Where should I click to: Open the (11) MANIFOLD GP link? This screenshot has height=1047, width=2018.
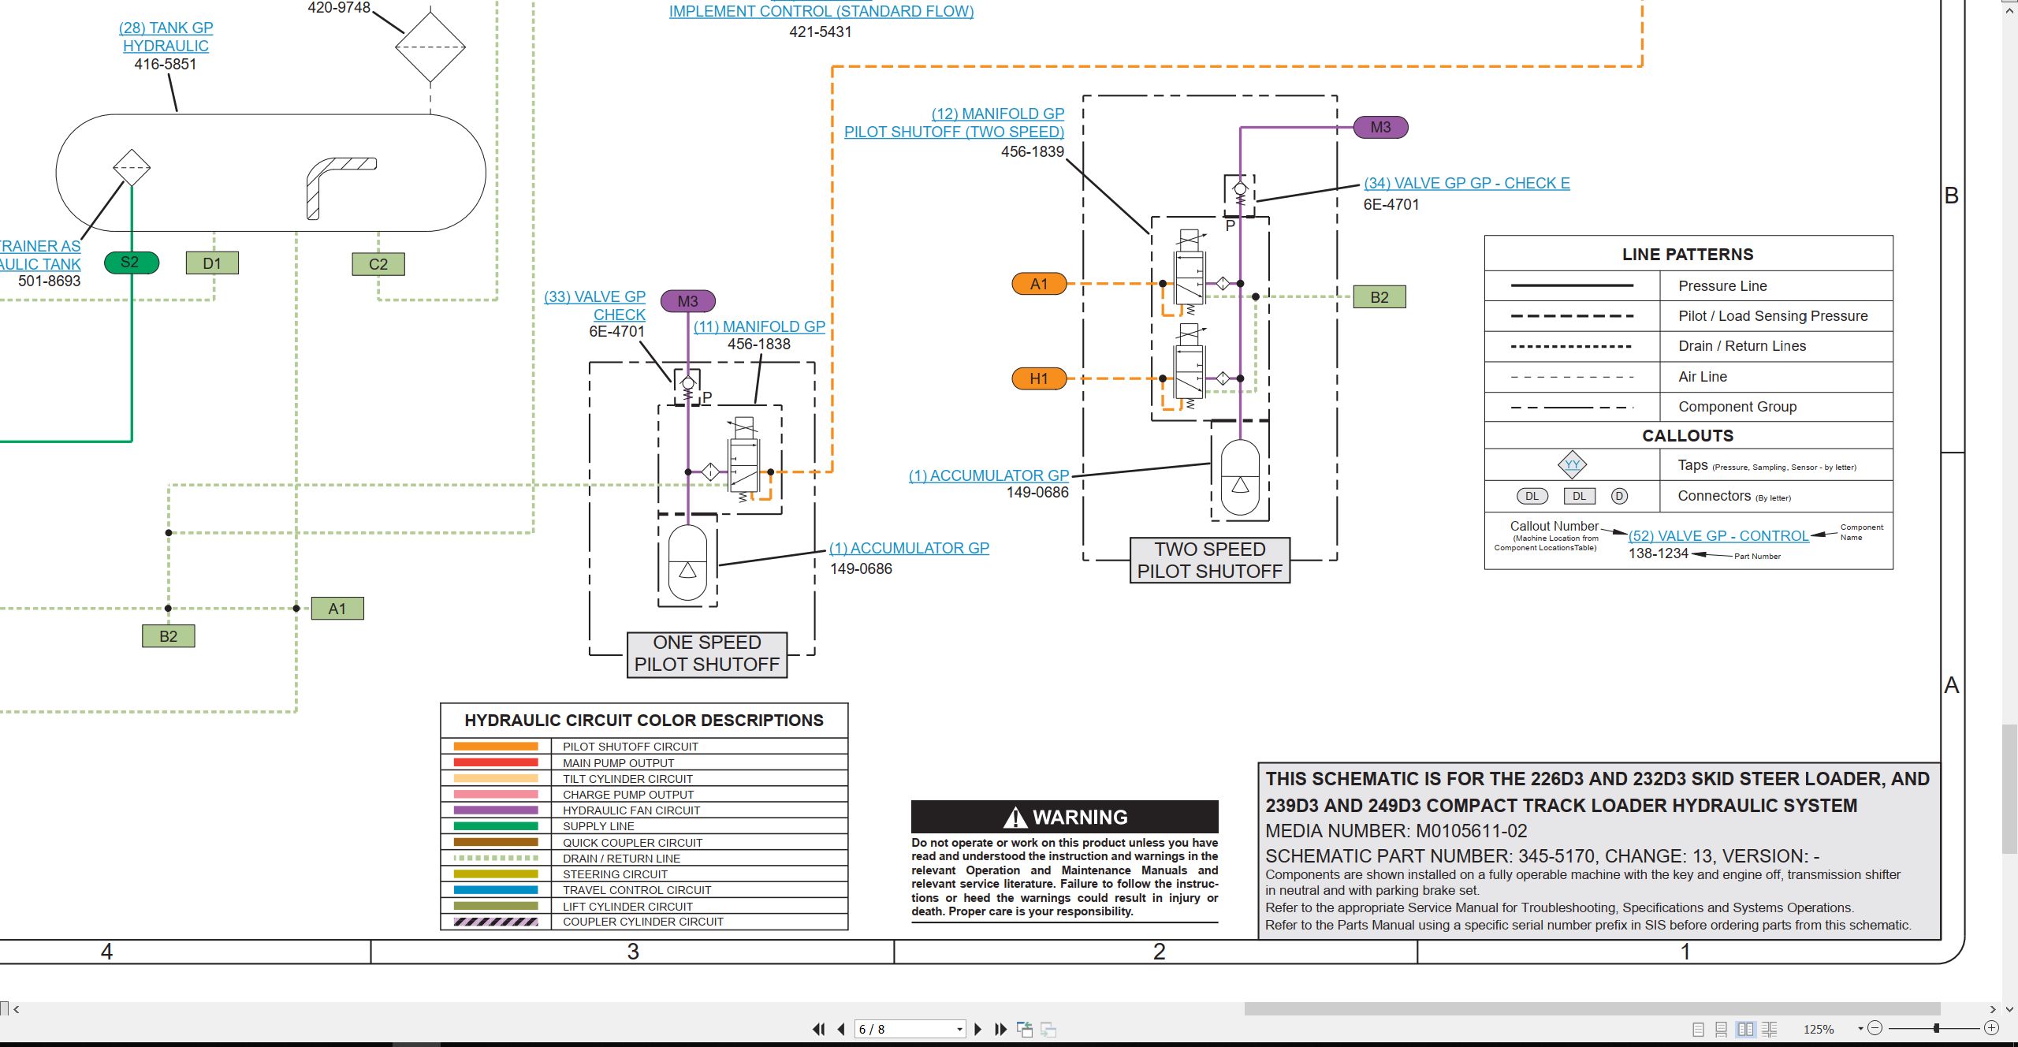759,326
